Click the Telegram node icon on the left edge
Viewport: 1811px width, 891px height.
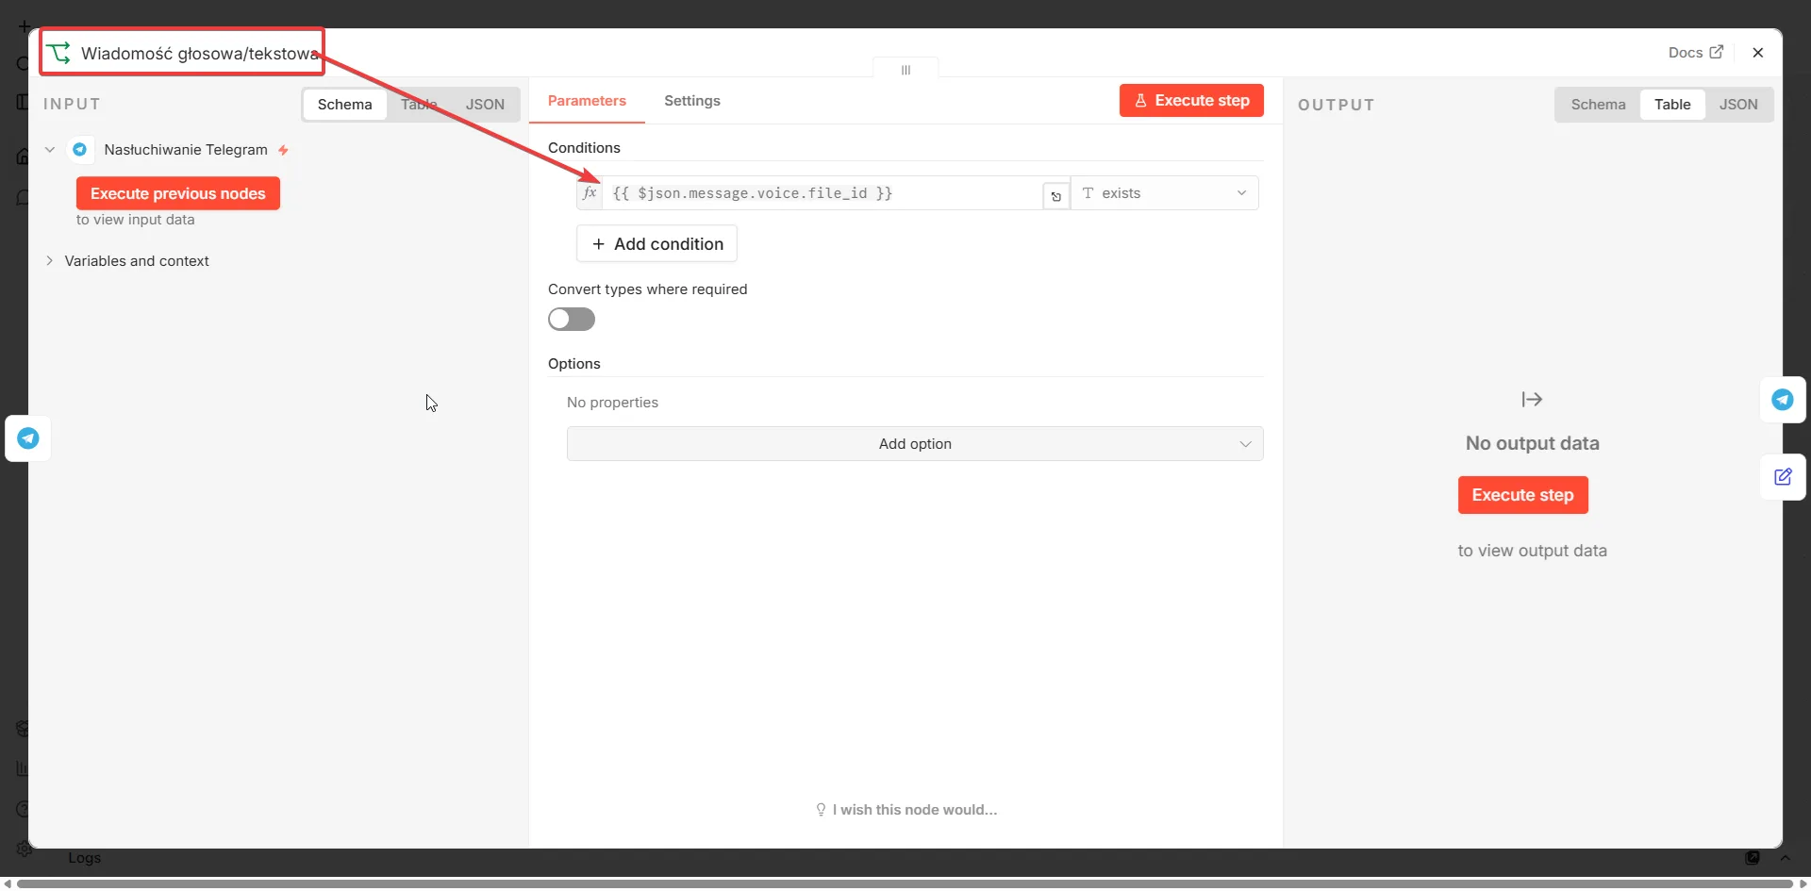pos(28,438)
